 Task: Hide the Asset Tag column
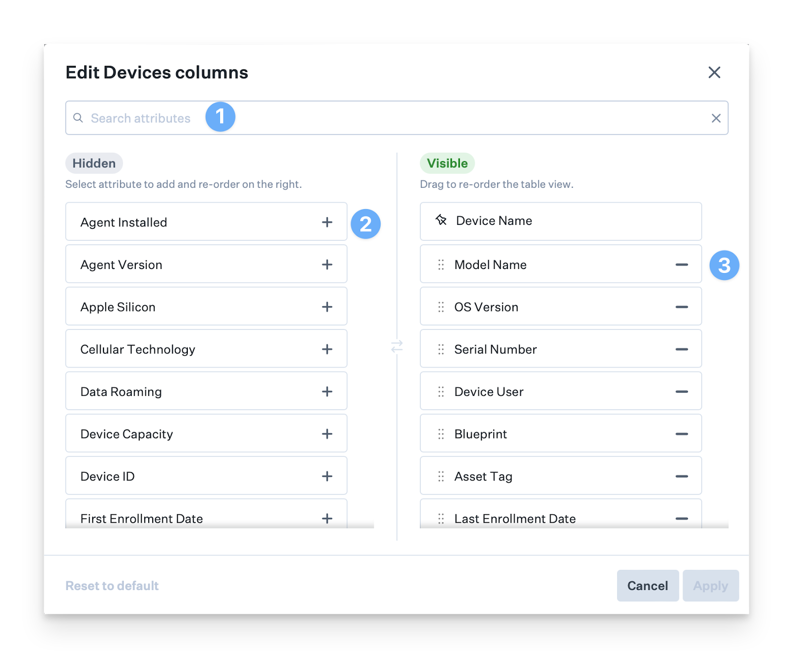681,476
